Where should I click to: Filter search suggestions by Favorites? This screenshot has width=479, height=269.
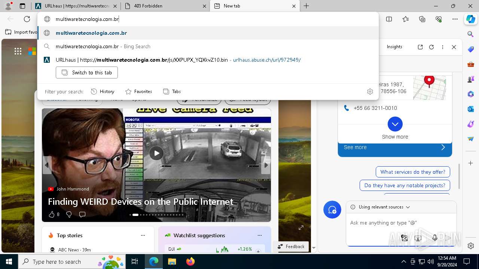pos(138,92)
